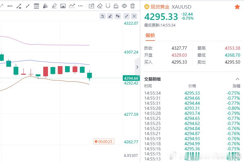
Task: Click the 卖出 value 4295.50
Action: (x=232, y=62)
